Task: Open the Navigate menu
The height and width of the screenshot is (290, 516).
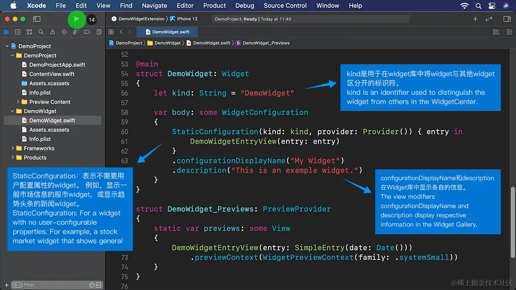Action: (x=154, y=5)
